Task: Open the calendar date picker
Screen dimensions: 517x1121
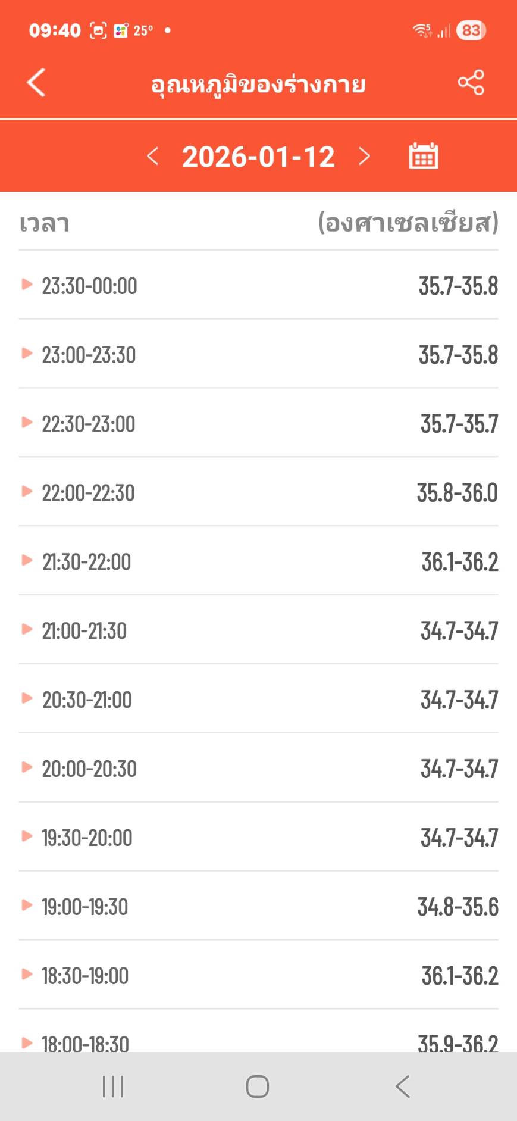Action: [423, 156]
